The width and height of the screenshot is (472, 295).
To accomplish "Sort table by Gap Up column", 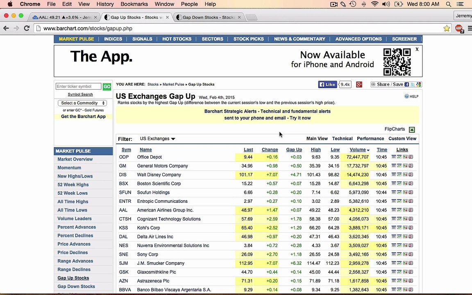I will (294, 150).
